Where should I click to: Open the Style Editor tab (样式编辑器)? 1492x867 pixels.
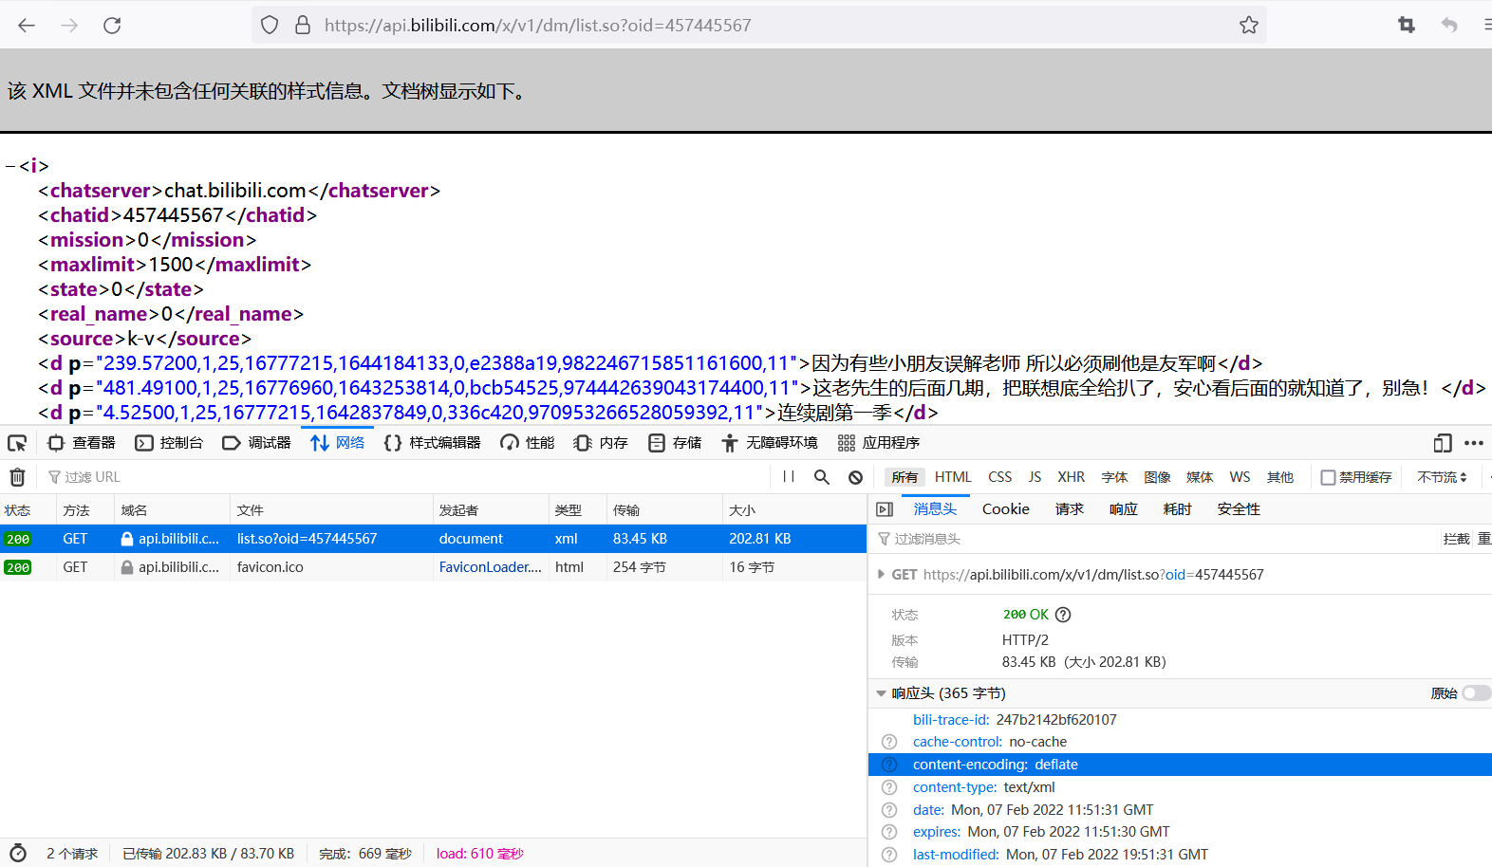pyautogui.click(x=432, y=443)
